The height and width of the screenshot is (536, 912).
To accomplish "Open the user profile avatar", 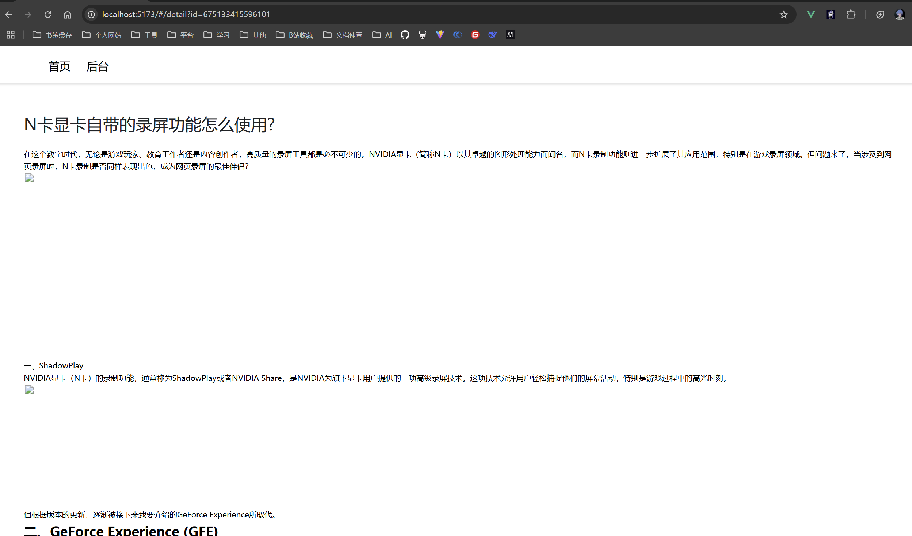I will [900, 15].
